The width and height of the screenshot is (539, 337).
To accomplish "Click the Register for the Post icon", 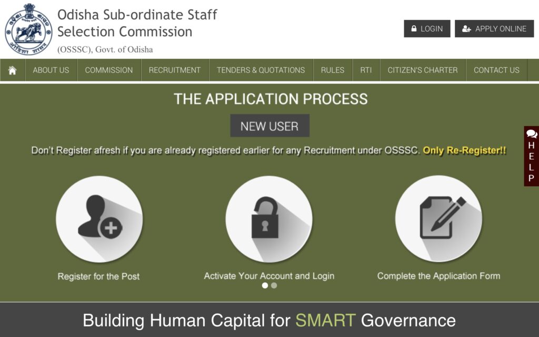I will 99,219.
